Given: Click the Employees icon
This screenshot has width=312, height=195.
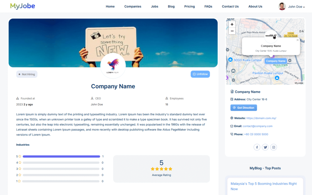Looking at the screenshot, I should click(167, 98).
